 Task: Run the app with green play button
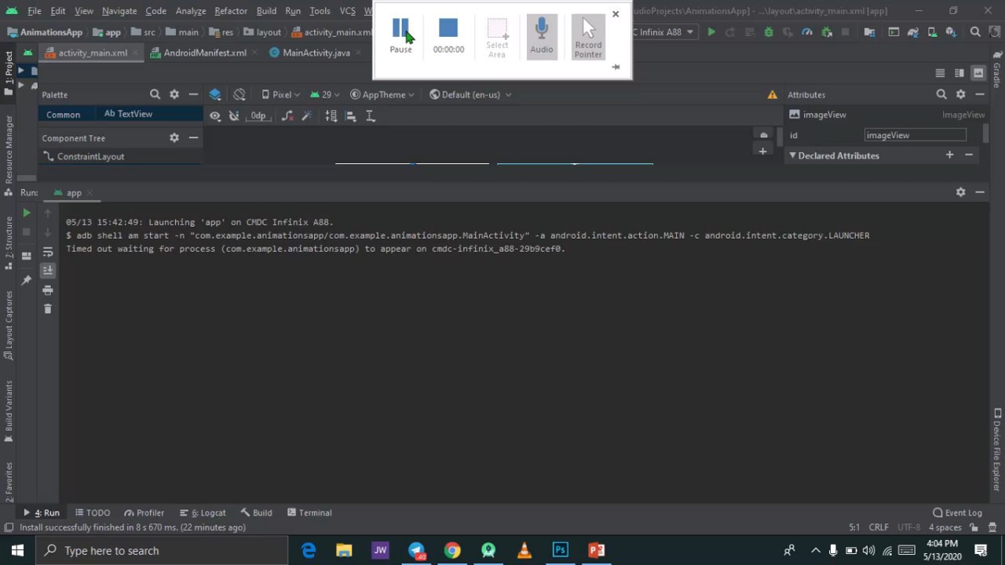pyautogui.click(x=711, y=32)
